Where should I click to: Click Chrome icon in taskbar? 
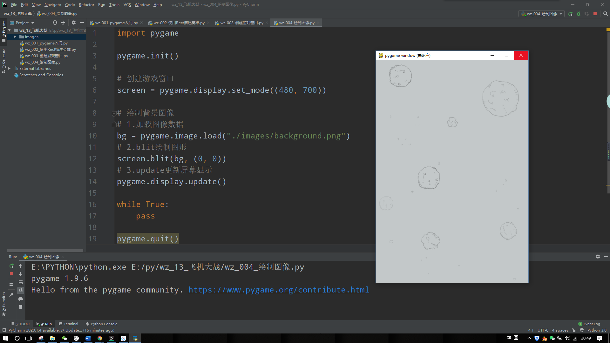pos(100,338)
